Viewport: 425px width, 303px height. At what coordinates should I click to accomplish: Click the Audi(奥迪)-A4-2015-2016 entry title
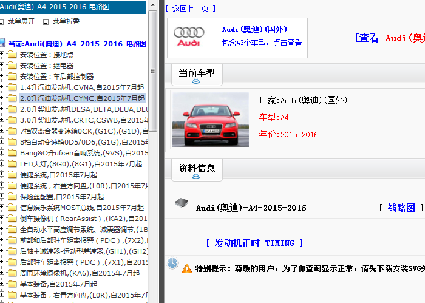pos(251,208)
